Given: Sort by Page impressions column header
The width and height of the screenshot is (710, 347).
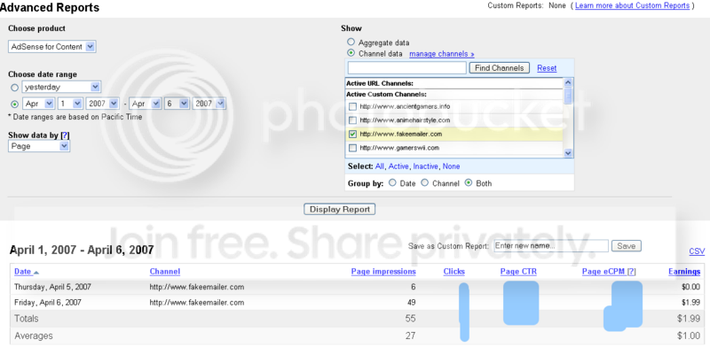Looking at the screenshot, I should (x=383, y=272).
